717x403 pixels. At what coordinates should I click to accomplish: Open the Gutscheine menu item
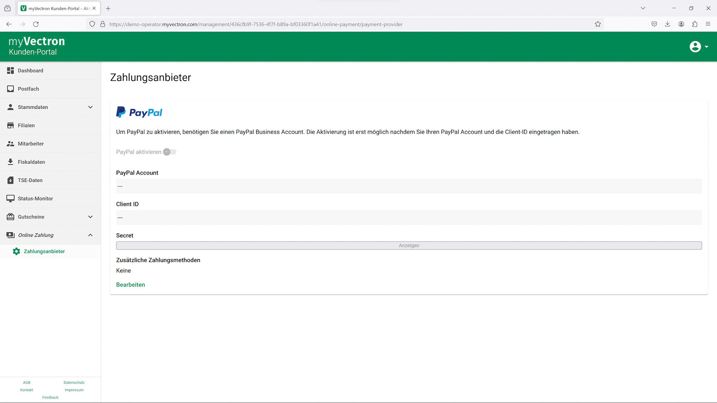[x=31, y=217]
